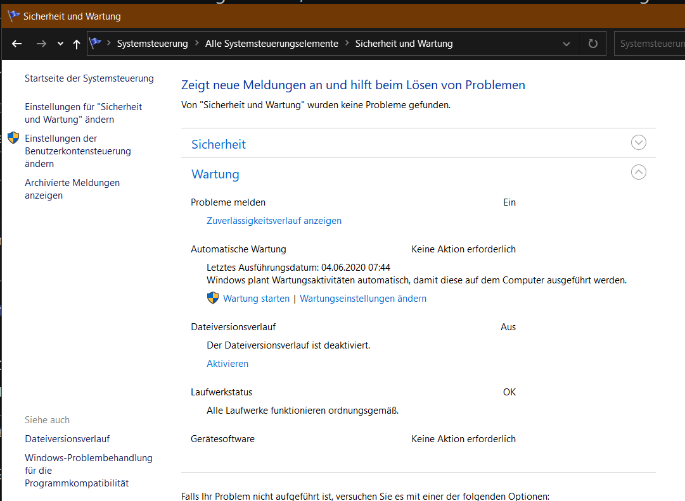Click the Automatische Wartung label
The width and height of the screenshot is (685, 501).
pyautogui.click(x=238, y=249)
